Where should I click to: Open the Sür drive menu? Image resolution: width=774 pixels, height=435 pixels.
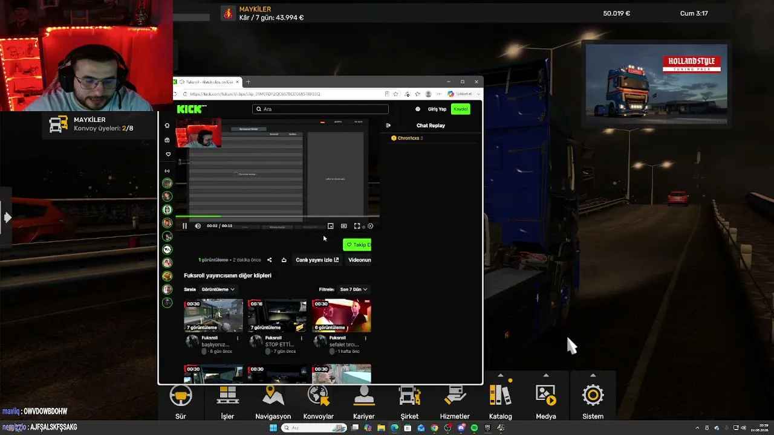pyautogui.click(x=180, y=402)
